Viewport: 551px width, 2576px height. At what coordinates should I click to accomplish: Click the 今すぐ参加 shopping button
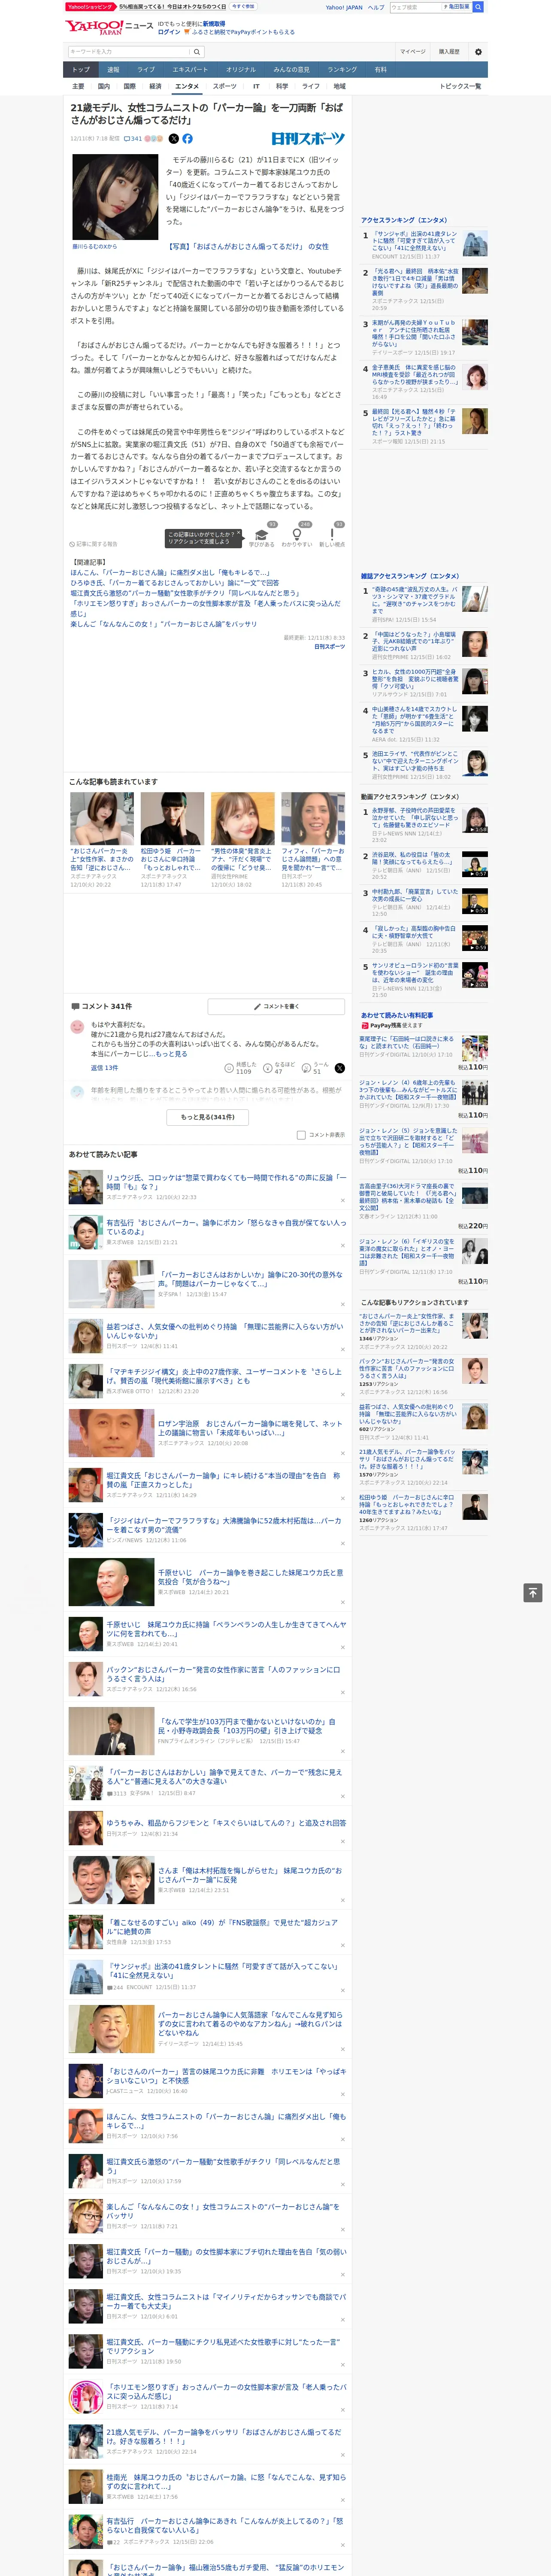243,6
